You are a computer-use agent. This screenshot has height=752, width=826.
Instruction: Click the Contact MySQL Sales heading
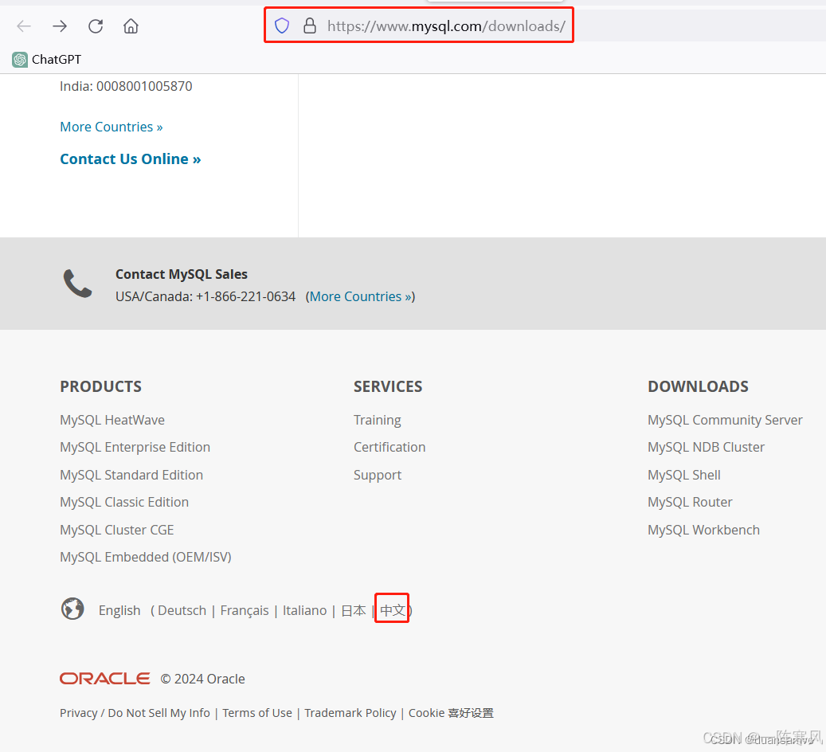[x=182, y=274]
